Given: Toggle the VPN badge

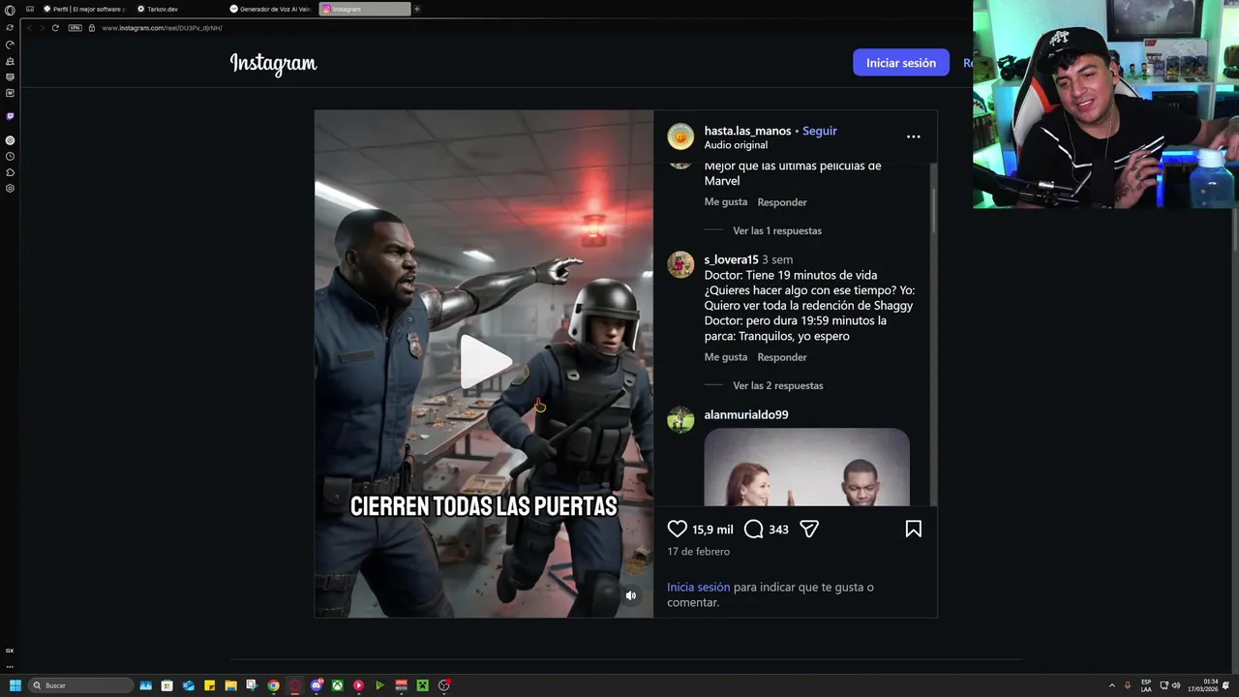Looking at the screenshot, I should point(76,28).
